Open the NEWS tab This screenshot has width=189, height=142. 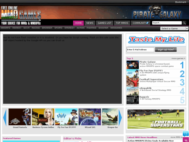tap(90, 23)
